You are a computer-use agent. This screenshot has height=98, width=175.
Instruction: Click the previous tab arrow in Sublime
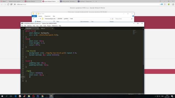click(x=22, y=28)
